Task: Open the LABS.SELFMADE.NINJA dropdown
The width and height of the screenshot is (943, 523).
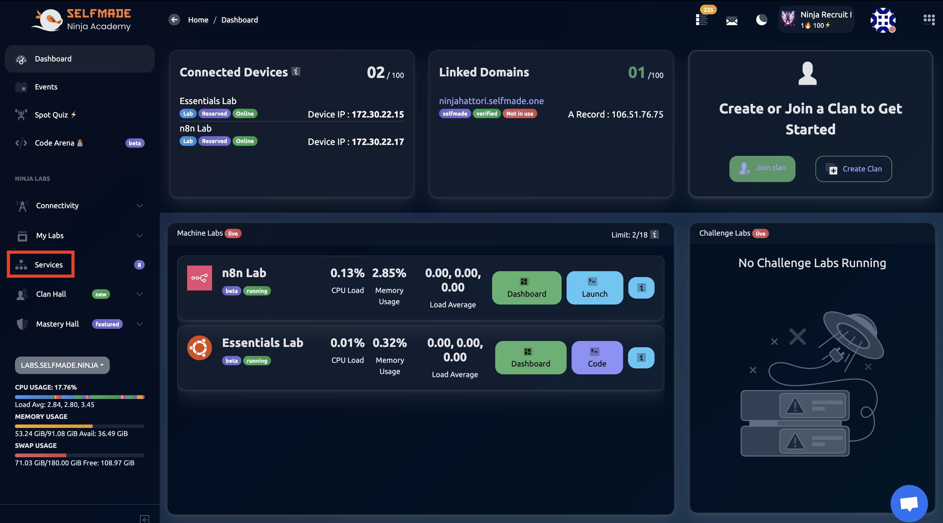Action: tap(62, 365)
